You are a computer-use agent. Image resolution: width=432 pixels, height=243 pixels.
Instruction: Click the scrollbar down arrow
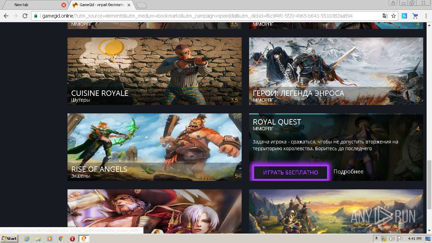[x=429, y=231]
